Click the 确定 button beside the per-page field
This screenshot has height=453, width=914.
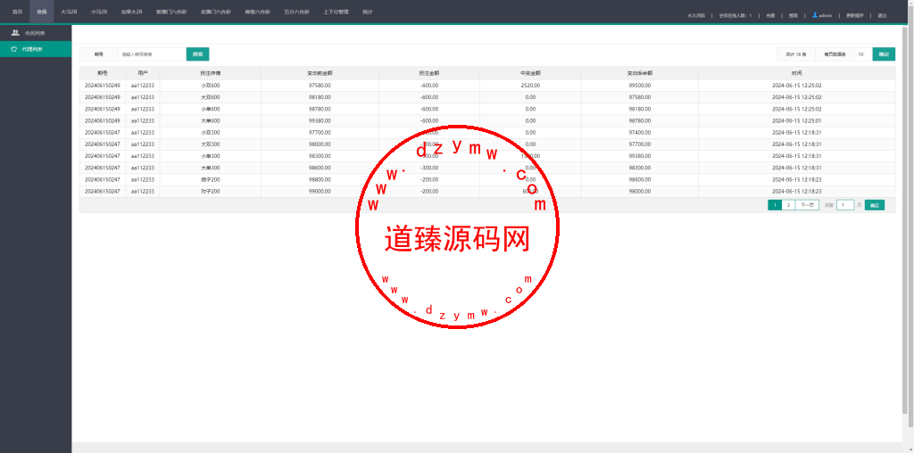[884, 54]
